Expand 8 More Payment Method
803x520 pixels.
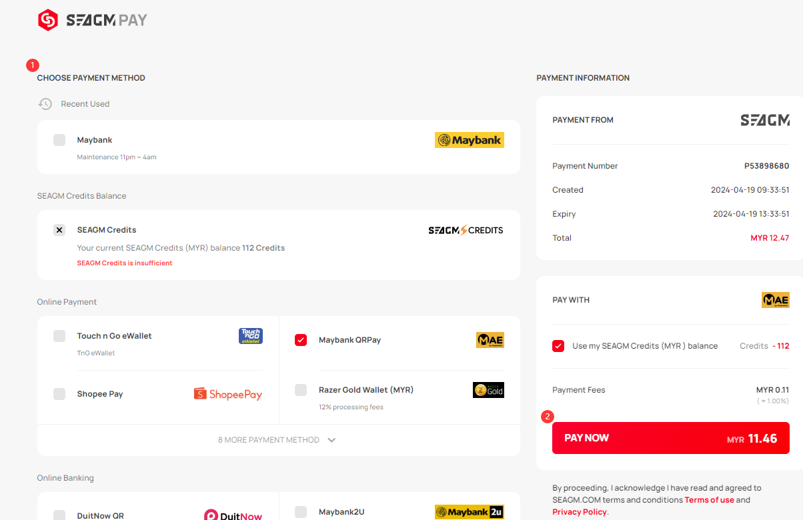tap(278, 440)
